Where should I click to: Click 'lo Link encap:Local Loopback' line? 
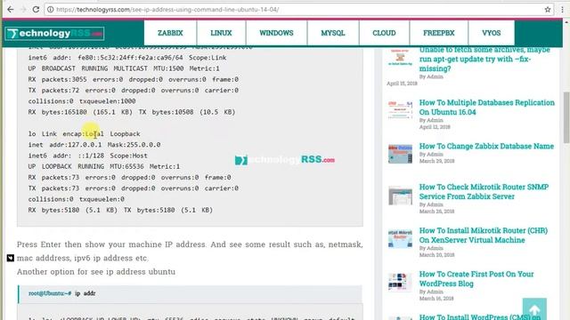[84, 134]
